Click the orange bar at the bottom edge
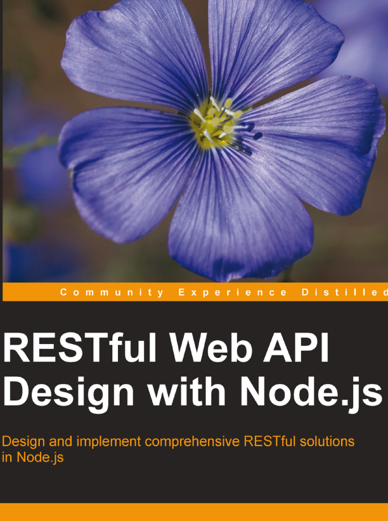 pyautogui.click(x=194, y=512)
